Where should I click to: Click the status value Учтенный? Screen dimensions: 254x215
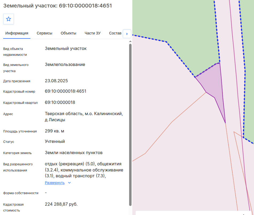coord(55,141)
